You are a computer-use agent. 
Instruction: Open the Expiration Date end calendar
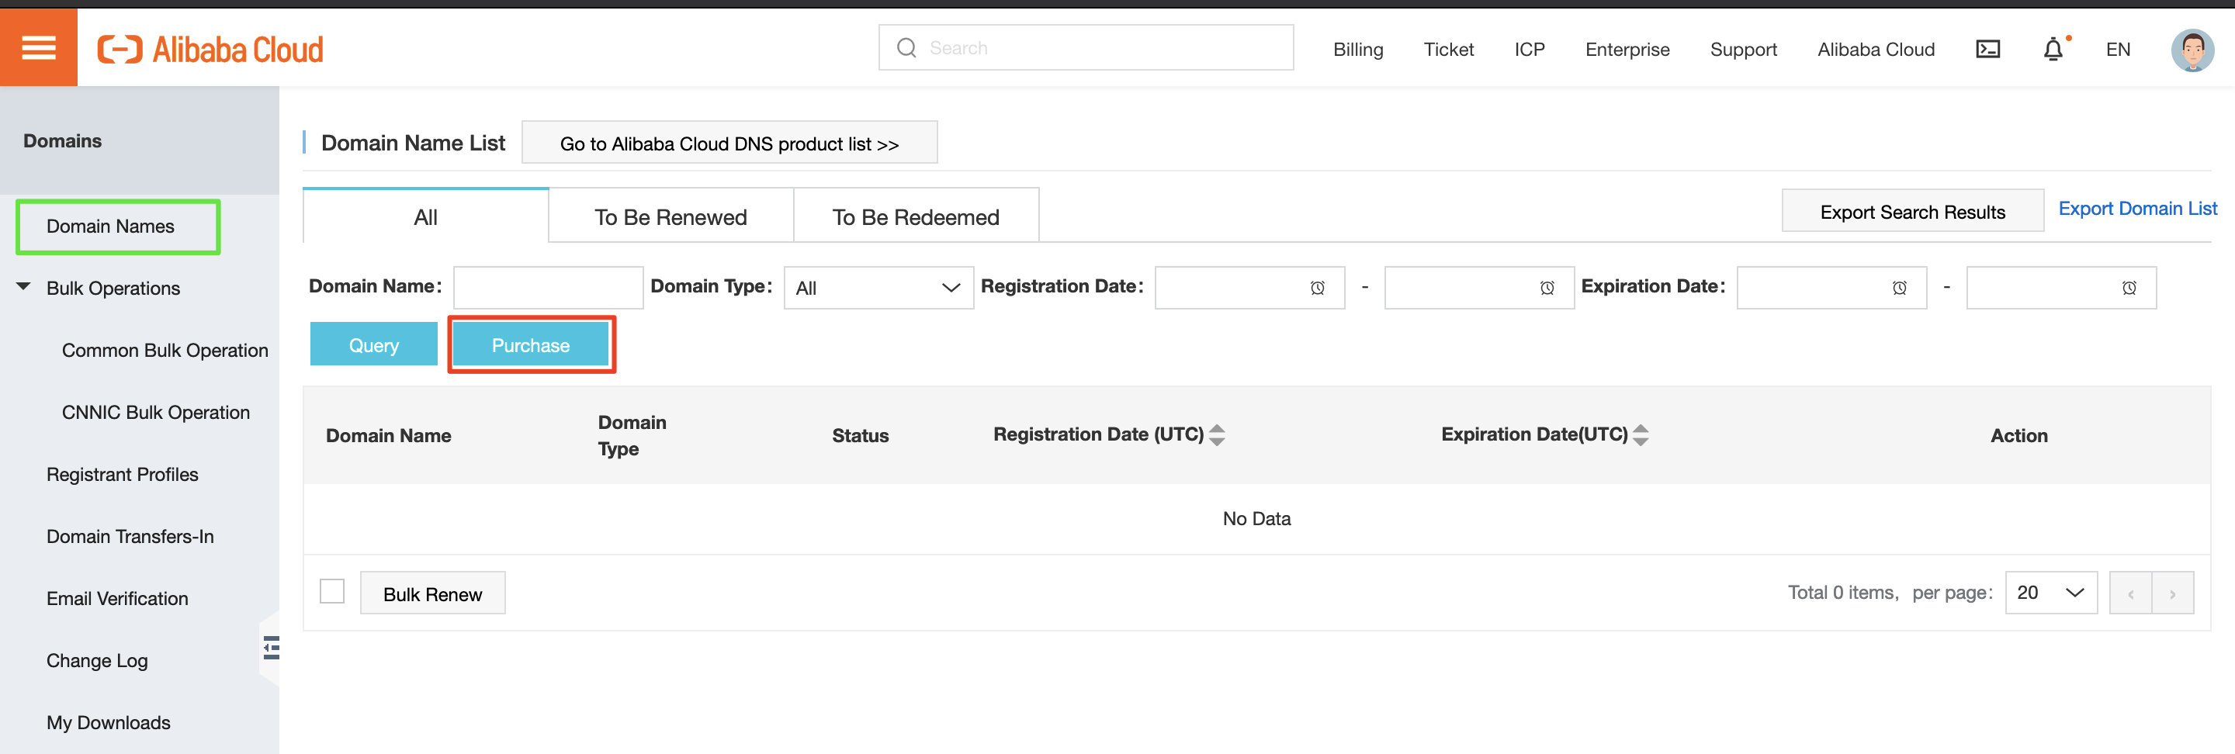[x=2128, y=288]
